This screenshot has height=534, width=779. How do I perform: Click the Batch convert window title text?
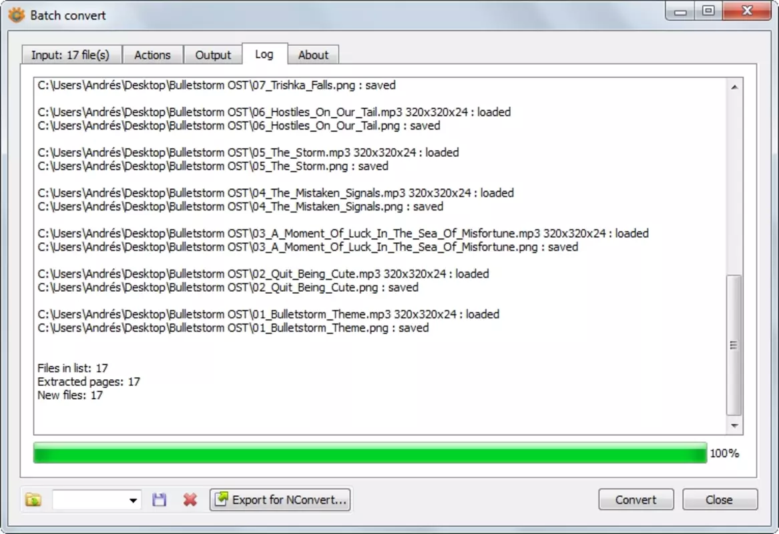tap(68, 15)
